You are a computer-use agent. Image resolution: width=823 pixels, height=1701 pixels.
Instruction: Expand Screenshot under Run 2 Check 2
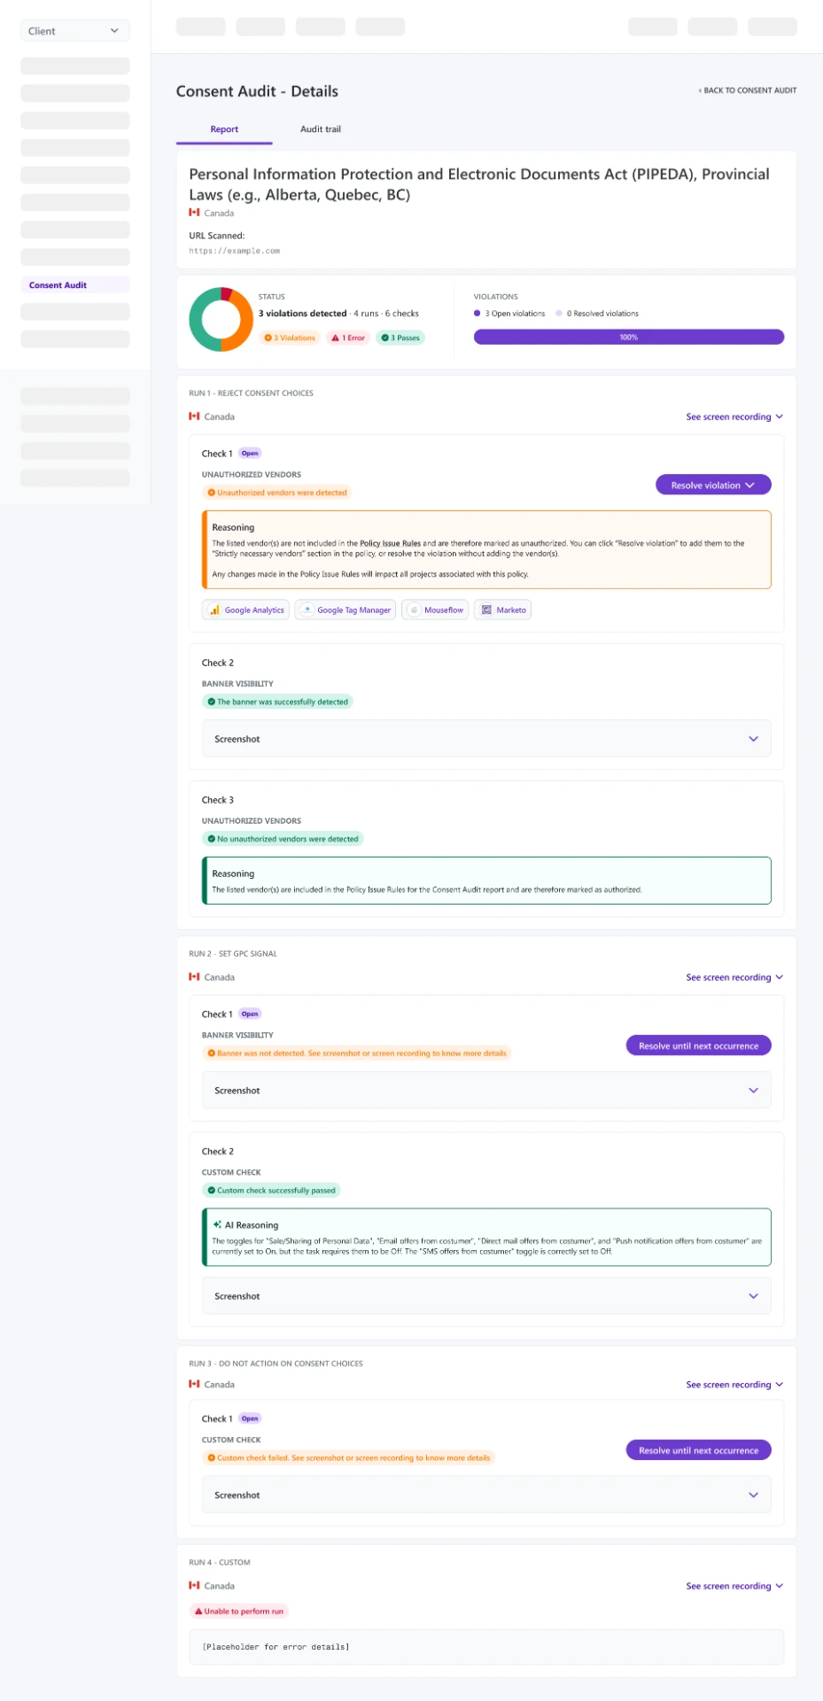[x=486, y=1296]
